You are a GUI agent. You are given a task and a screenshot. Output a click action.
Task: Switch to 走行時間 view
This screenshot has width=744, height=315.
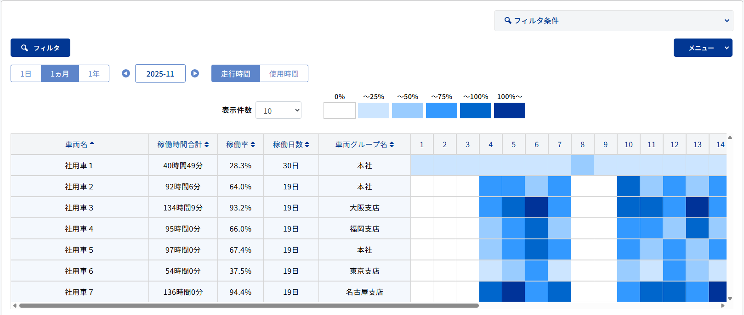236,73
